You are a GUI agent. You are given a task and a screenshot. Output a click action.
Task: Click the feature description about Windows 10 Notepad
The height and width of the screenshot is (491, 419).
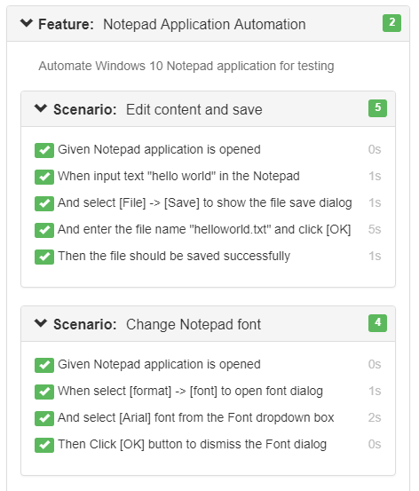tap(186, 66)
